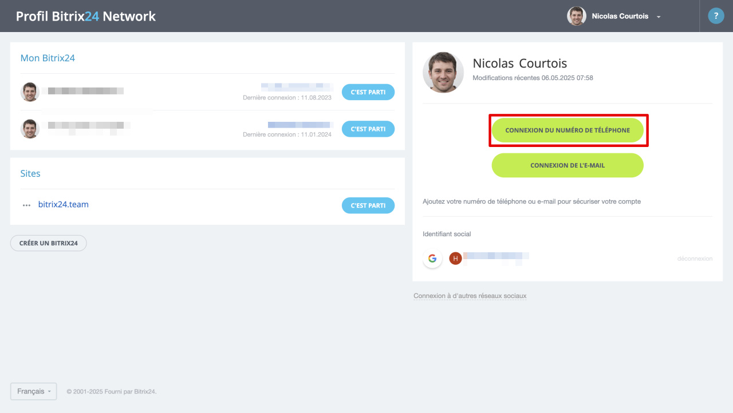This screenshot has width=733, height=413.
Task: Open Bitrix24 last connected 11.08.2023 with C'est parti
Action: (x=368, y=92)
